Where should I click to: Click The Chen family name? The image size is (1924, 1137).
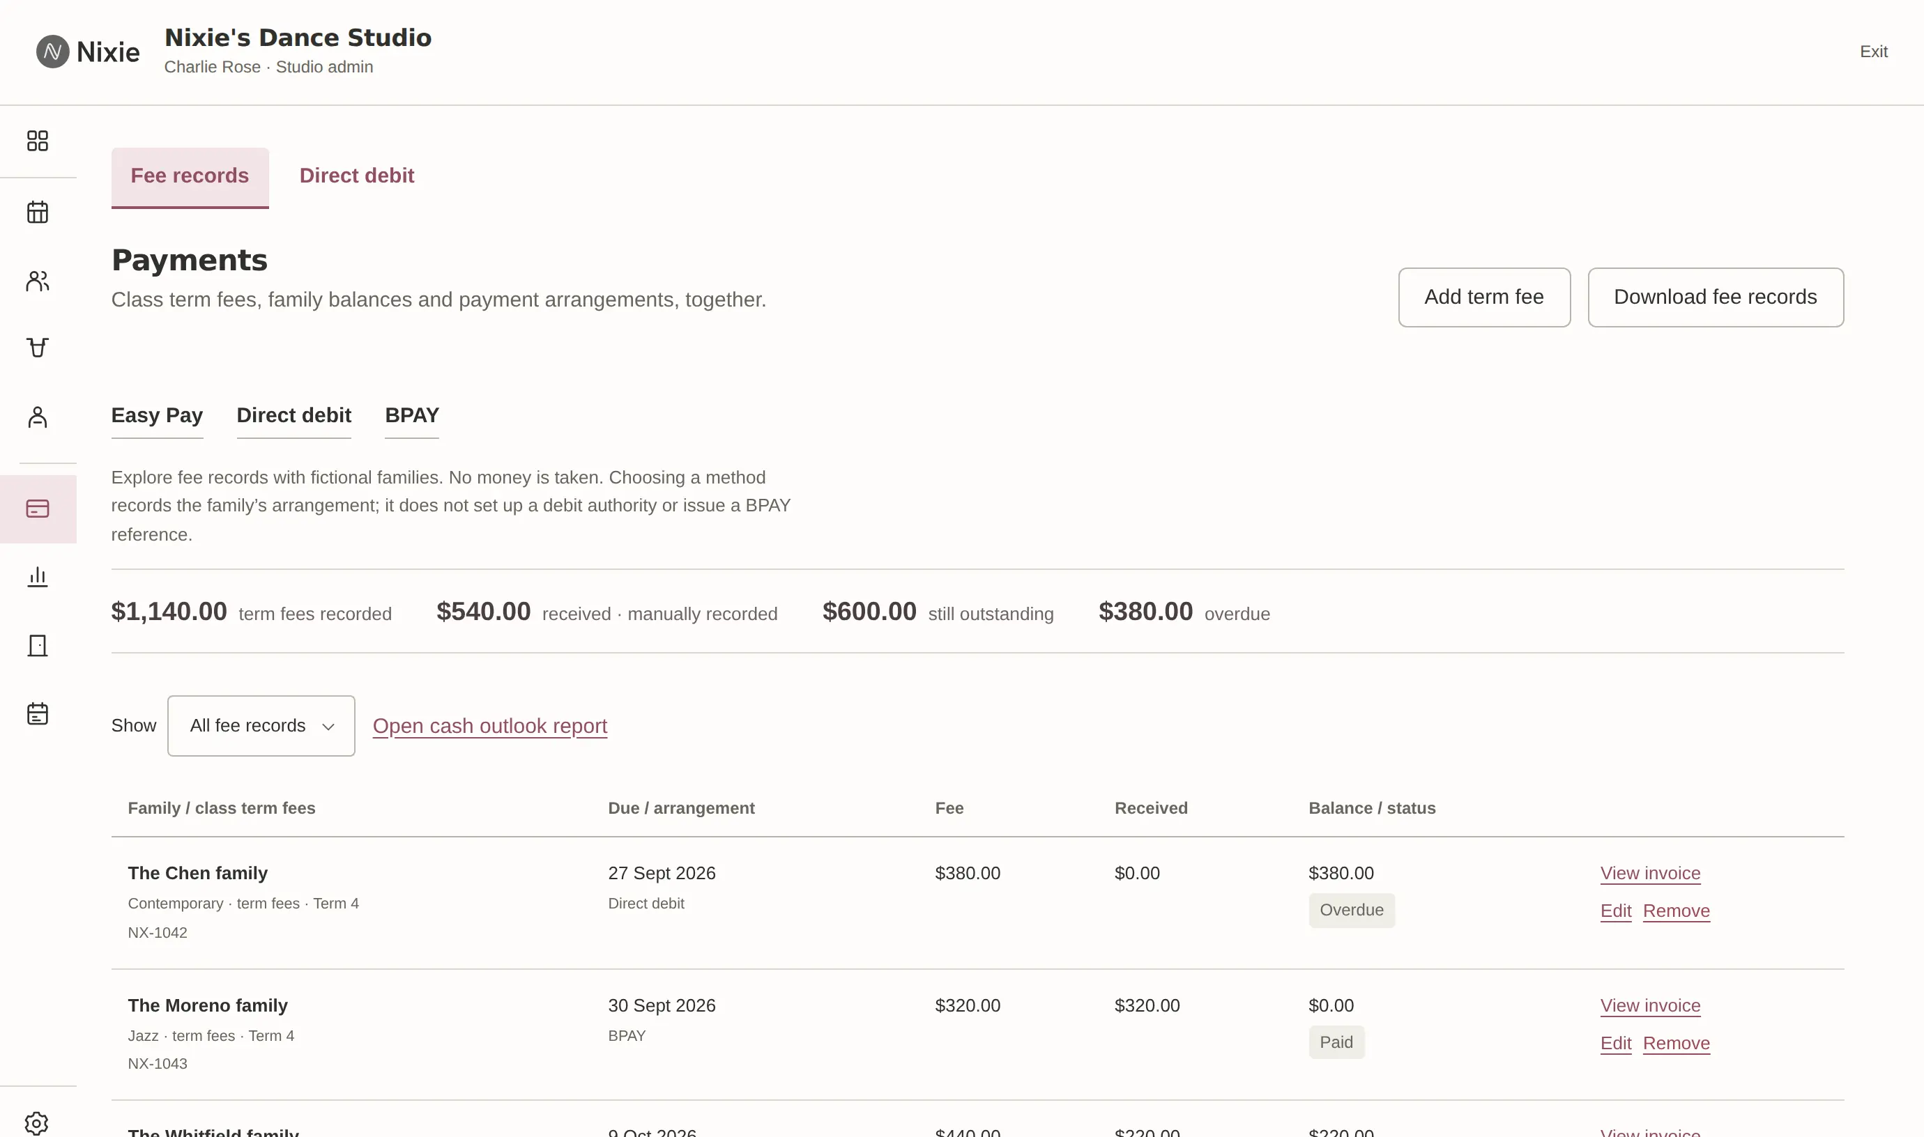pos(198,874)
